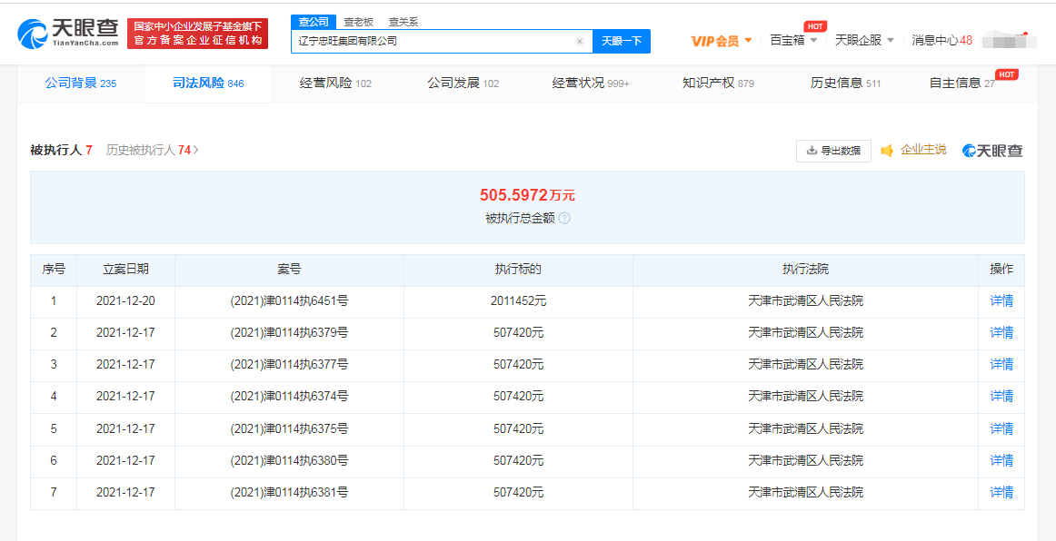
Task: Click the 天眼查 watermark logo beside 企业主说
Action: [992, 151]
